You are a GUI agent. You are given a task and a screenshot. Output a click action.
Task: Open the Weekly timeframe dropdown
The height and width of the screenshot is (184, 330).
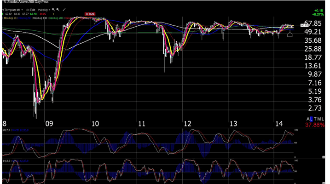coord(44,10)
